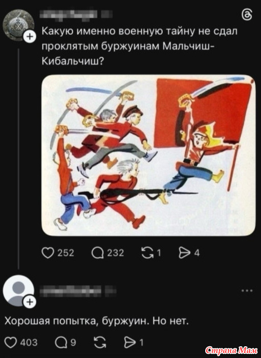Screen dimensions: 261x358
Task: Repost the reply comment
Action: [100, 343]
